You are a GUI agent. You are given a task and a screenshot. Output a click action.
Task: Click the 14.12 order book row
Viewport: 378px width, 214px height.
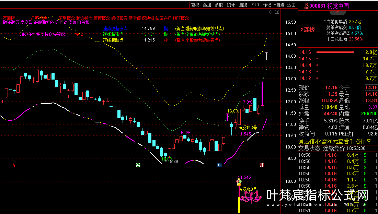pos(338,79)
